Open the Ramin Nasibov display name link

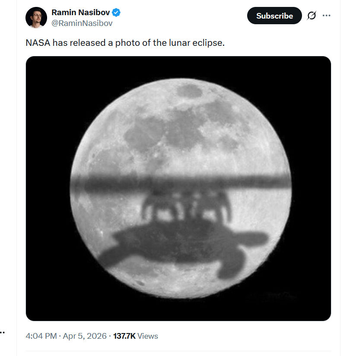(81, 13)
